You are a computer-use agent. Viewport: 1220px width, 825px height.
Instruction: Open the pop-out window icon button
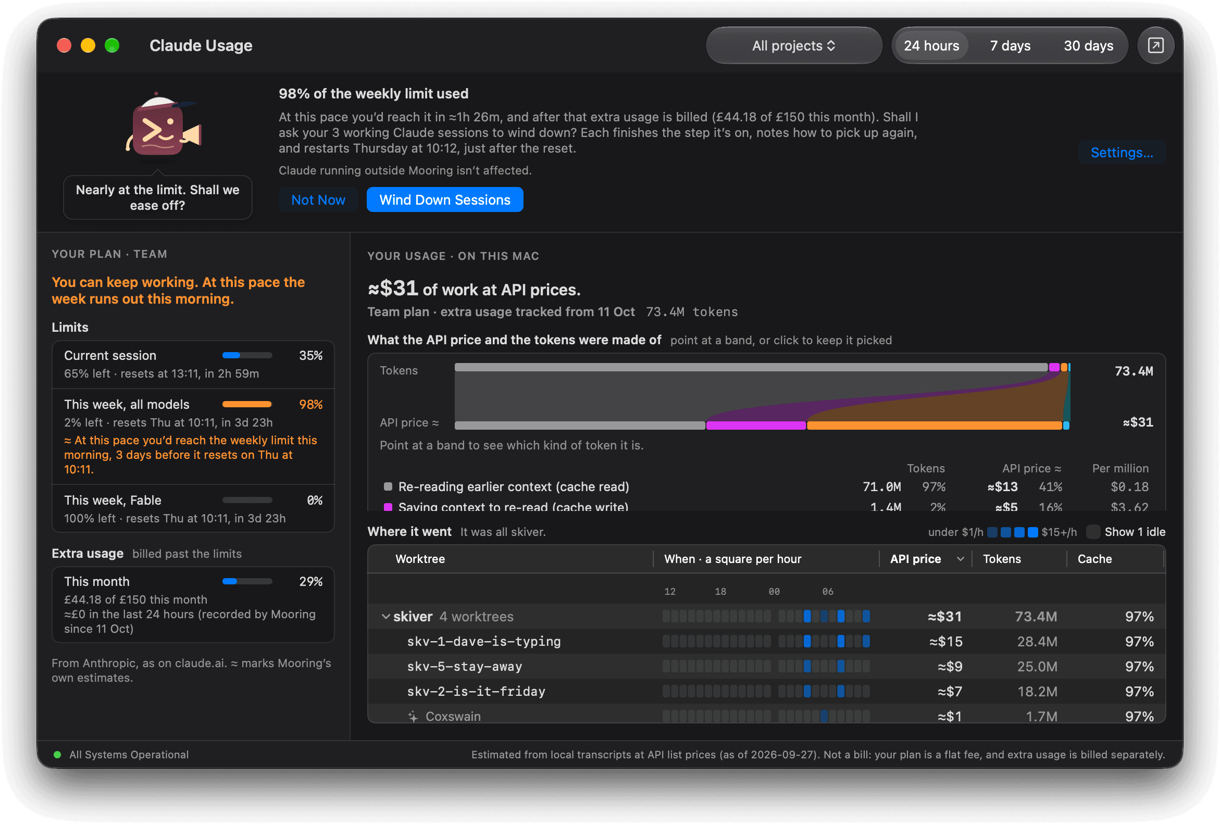pos(1155,46)
